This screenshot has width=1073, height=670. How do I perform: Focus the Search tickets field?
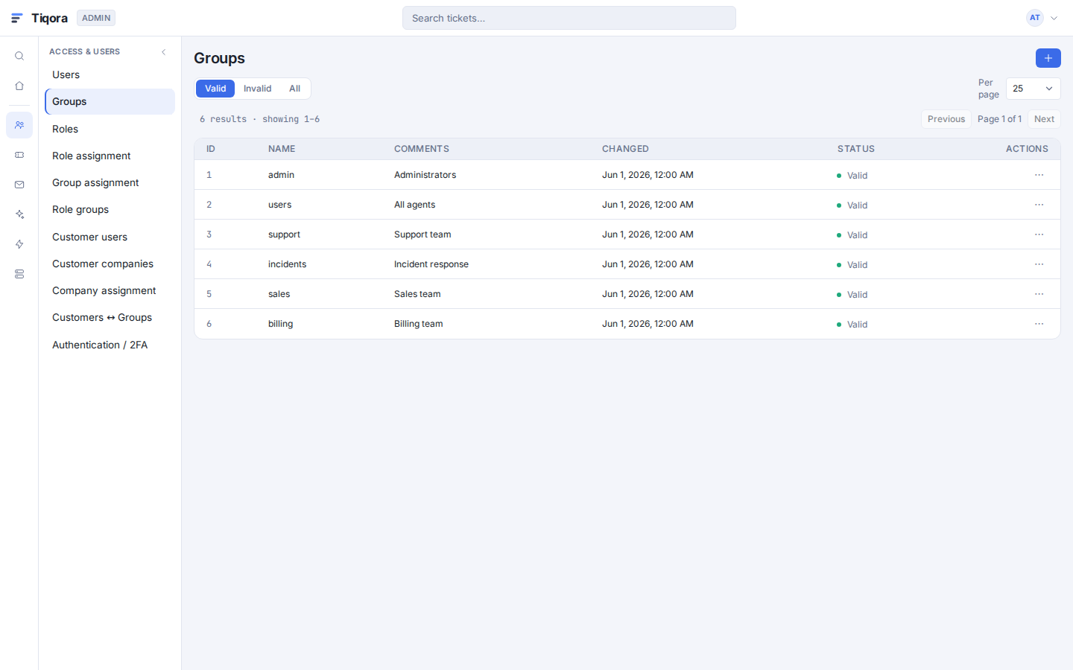pyautogui.click(x=569, y=18)
